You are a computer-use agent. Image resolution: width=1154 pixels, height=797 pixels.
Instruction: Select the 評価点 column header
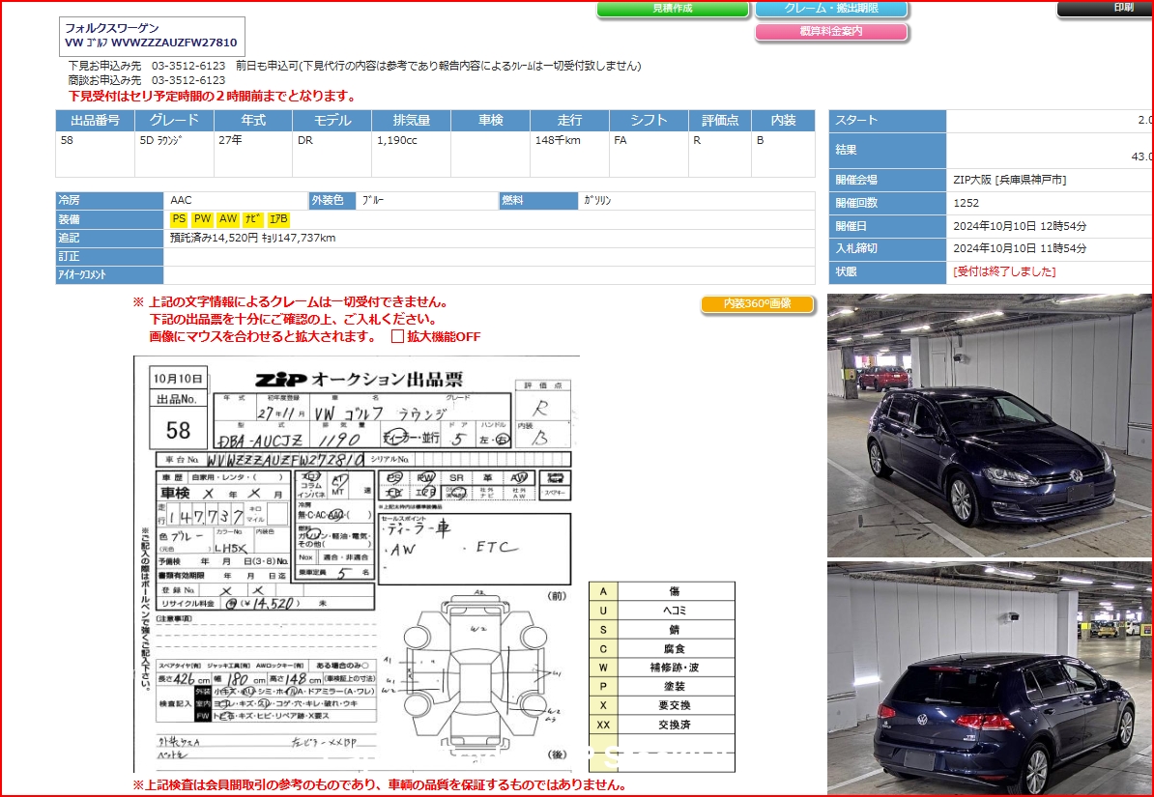[x=720, y=121]
